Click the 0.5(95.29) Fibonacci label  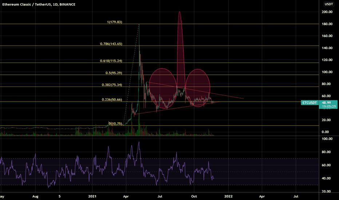114,73
